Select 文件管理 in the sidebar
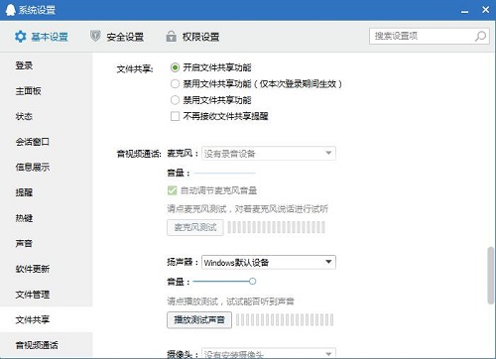496x359 pixels. (47, 295)
